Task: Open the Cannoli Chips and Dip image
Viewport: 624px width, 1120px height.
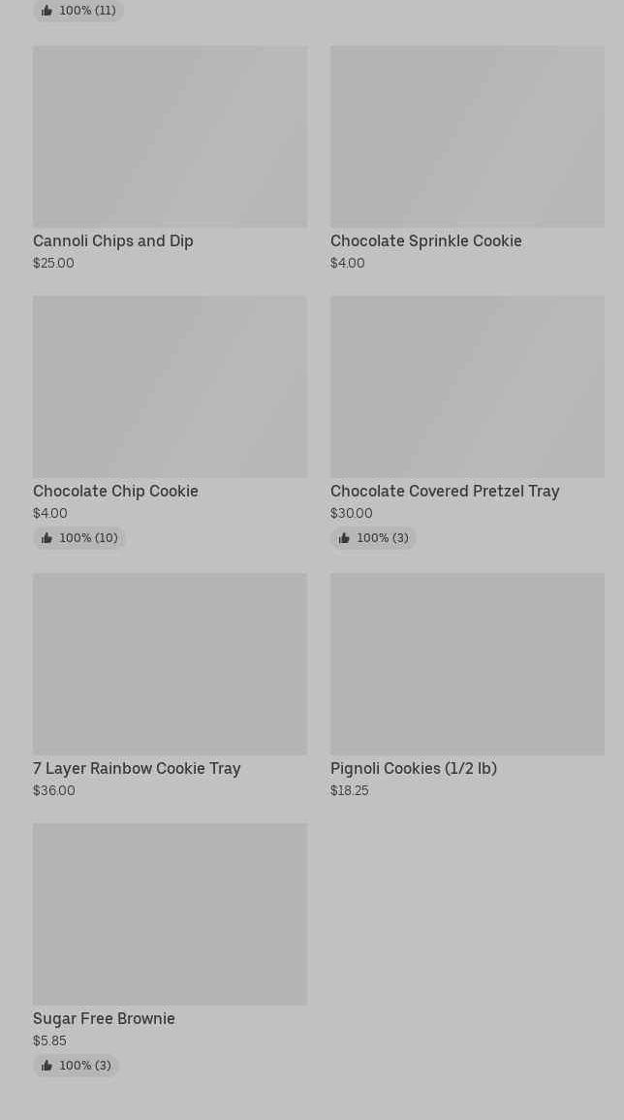Action: click(x=170, y=137)
